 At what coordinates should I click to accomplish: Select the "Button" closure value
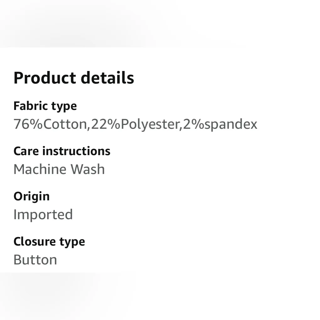pyautogui.click(x=35, y=260)
